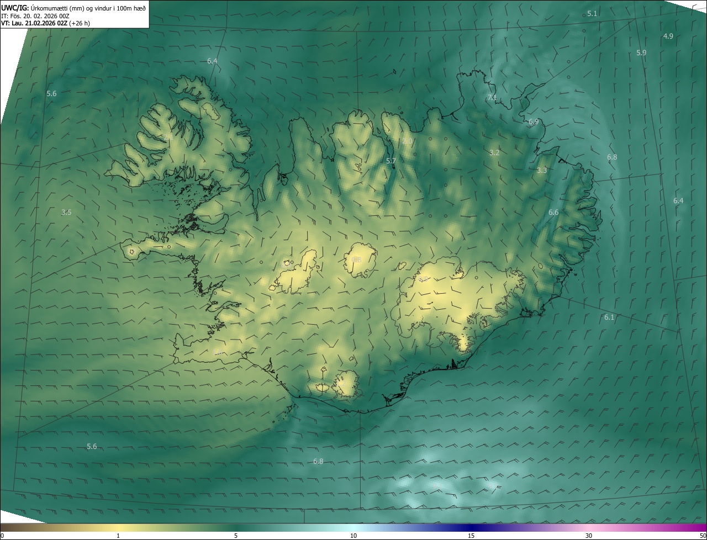The width and height of the screenshot is (707, 540).
Task: Click the 3.5 value label on the map
Action: (x=66, y=212)
